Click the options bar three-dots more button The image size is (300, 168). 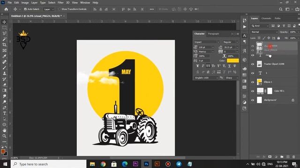152,9
